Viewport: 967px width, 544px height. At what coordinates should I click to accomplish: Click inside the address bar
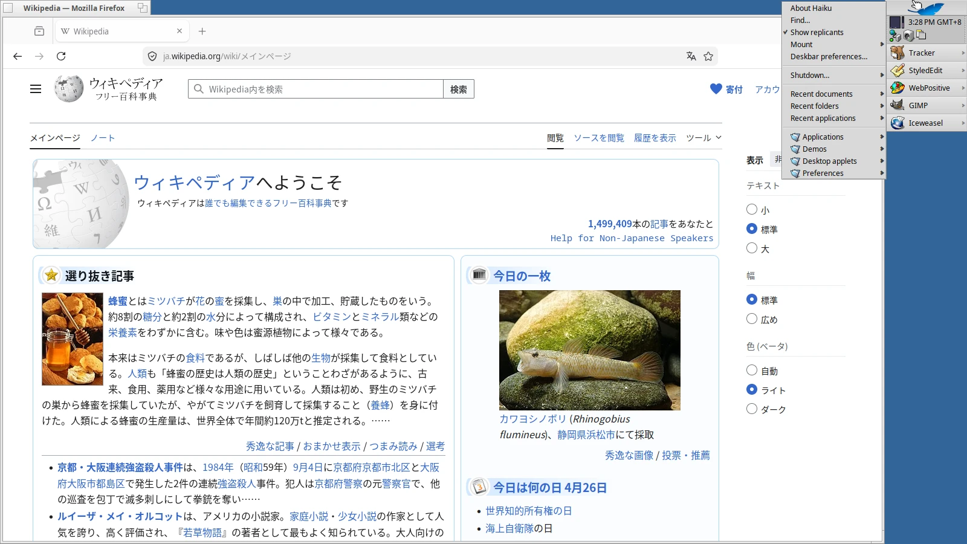363,56
